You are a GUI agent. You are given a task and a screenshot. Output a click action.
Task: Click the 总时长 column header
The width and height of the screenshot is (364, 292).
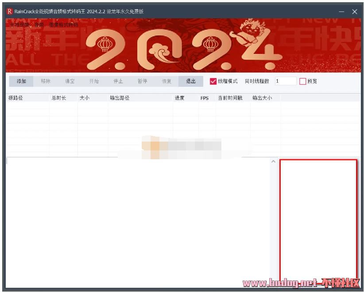coord(63,98)
